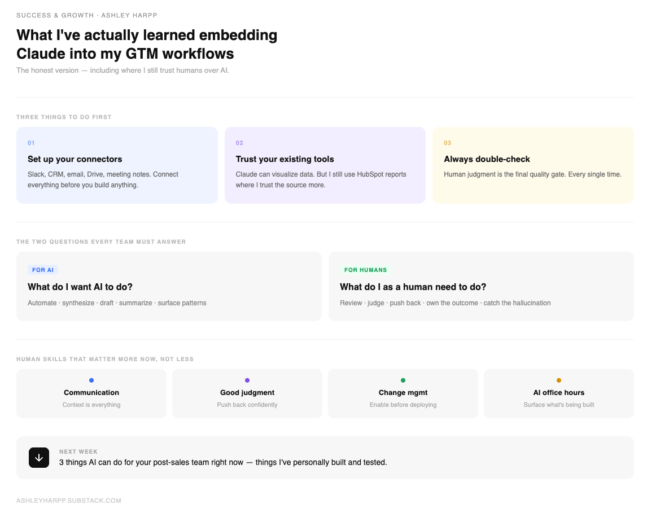Click the 03 number label
The width and height of the screenshot is (669, 518).
[447, 143]
